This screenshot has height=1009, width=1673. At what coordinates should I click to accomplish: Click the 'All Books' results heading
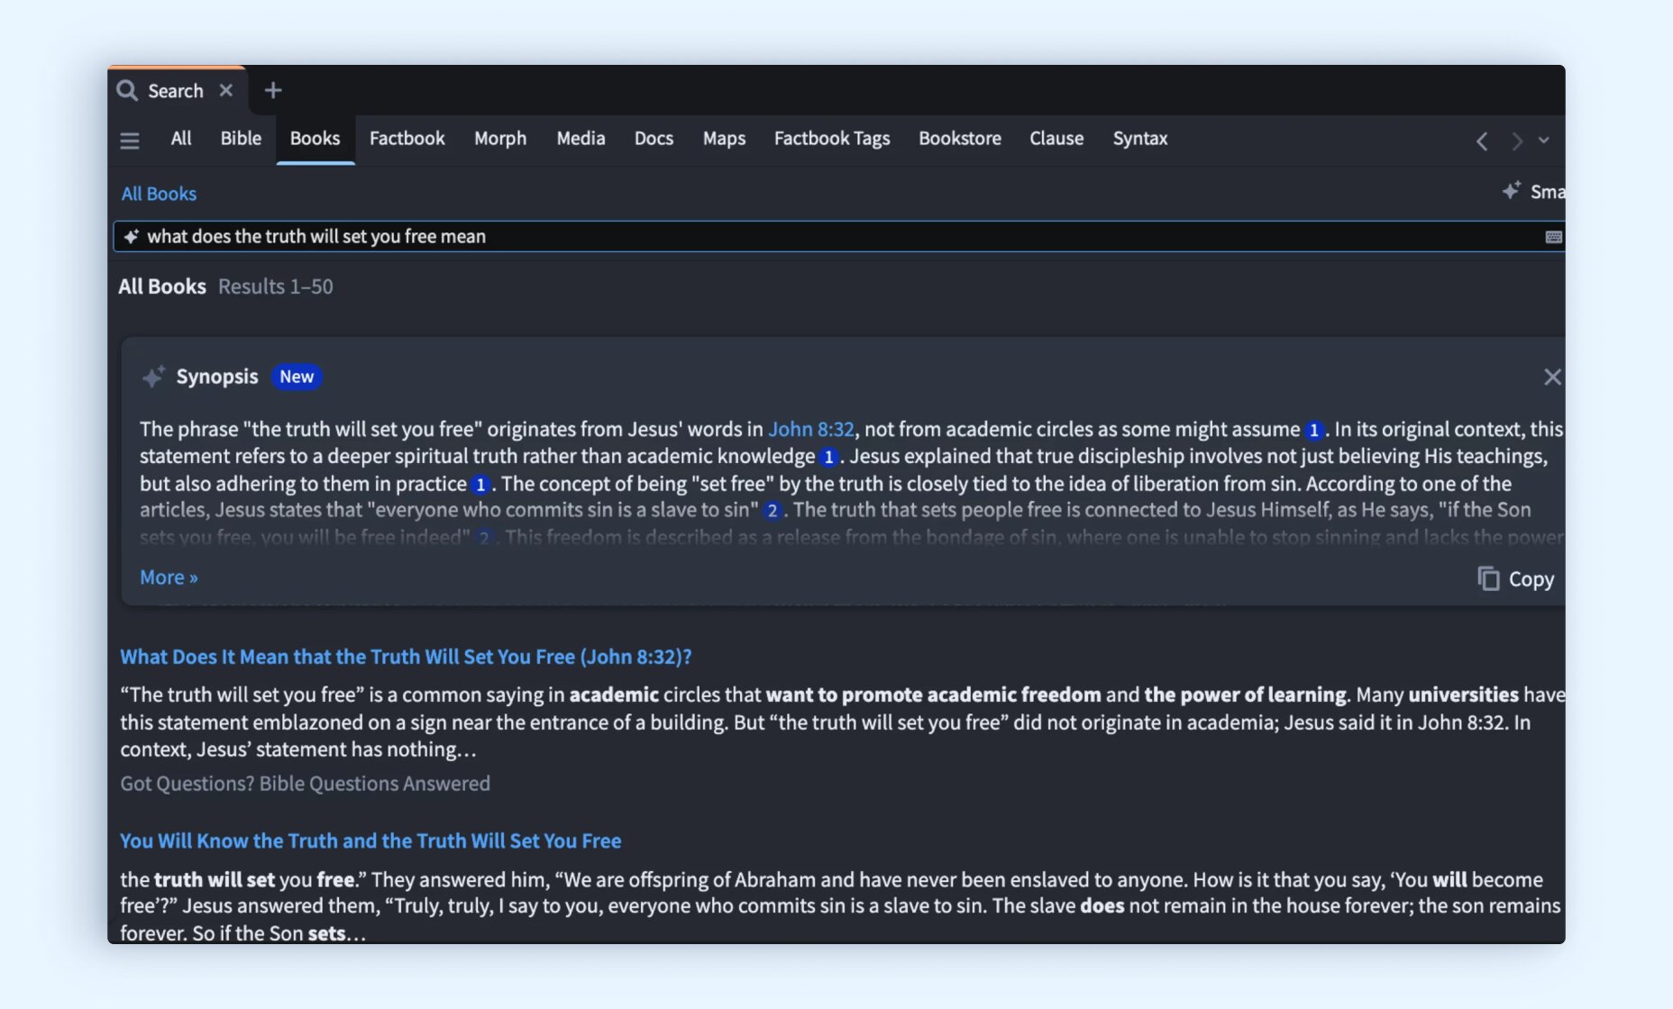162,286
